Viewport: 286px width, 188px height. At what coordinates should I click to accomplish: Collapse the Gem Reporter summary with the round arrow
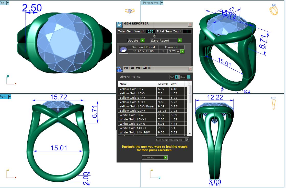point(155,36)
